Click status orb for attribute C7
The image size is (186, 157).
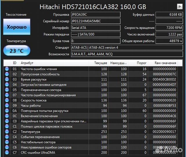7,153
